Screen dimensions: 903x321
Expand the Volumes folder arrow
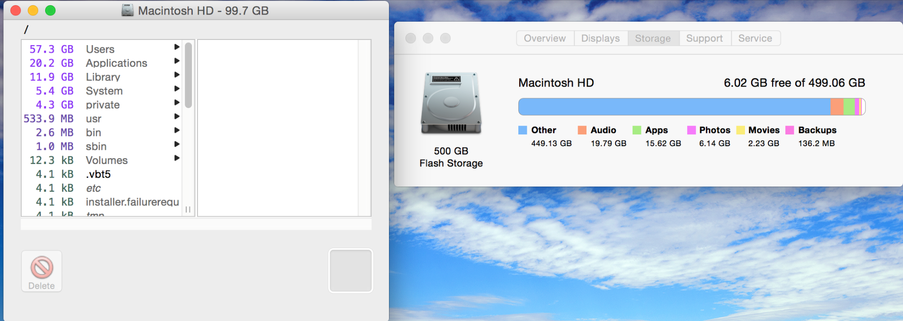pyautogui.click(x=177, y=158)
